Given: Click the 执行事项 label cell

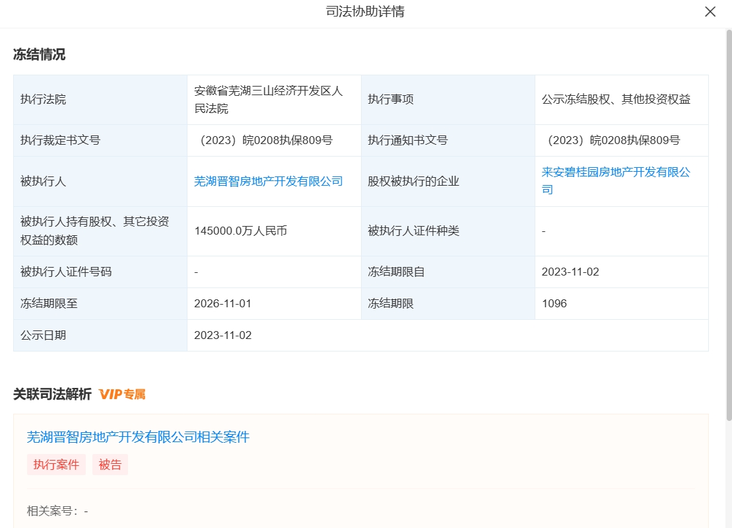Looking at the screenshot, I should pyautogui.click(x=448, y=100).
